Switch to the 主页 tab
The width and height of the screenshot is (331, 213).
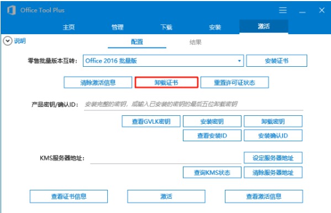tap(69, 27)
